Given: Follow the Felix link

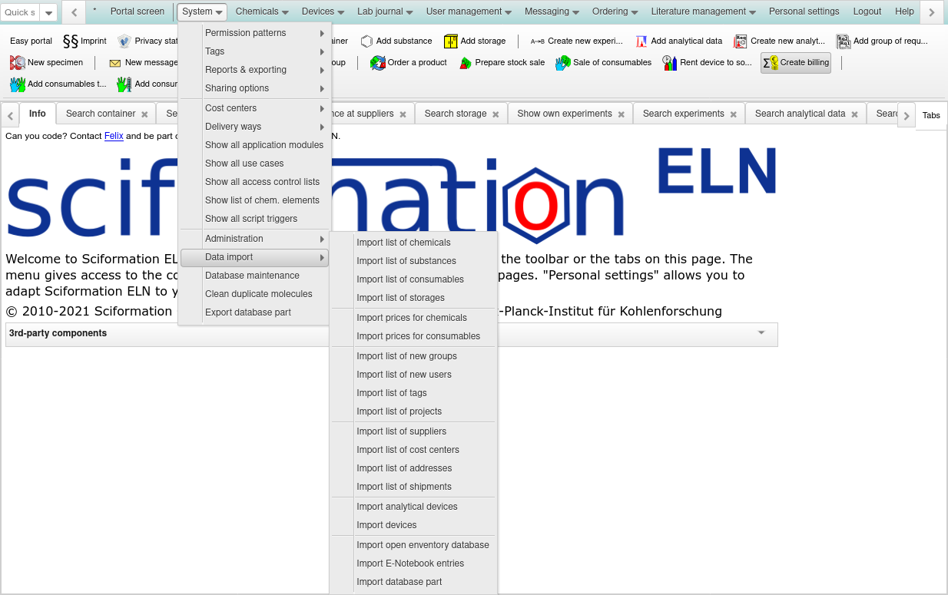Looking at the screenshot, I should tap(114, 136).
